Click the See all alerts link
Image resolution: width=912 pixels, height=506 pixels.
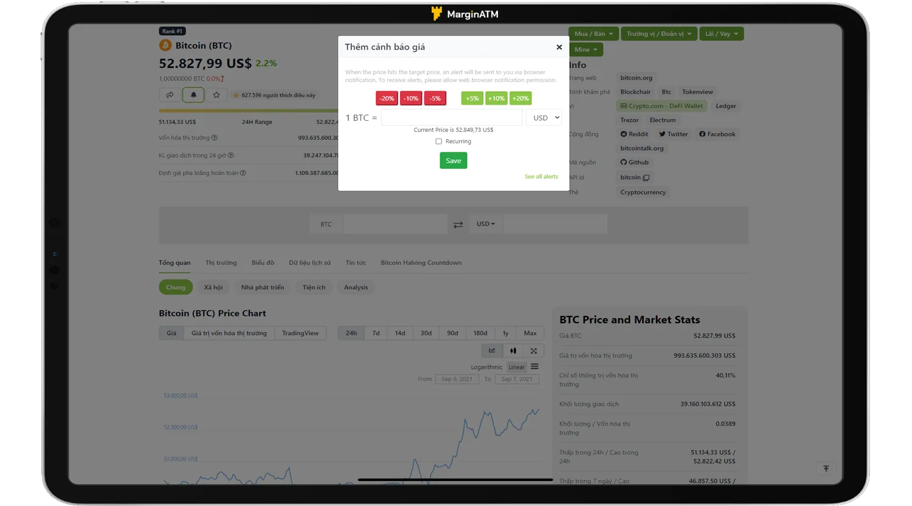click(x=541, y=177)
